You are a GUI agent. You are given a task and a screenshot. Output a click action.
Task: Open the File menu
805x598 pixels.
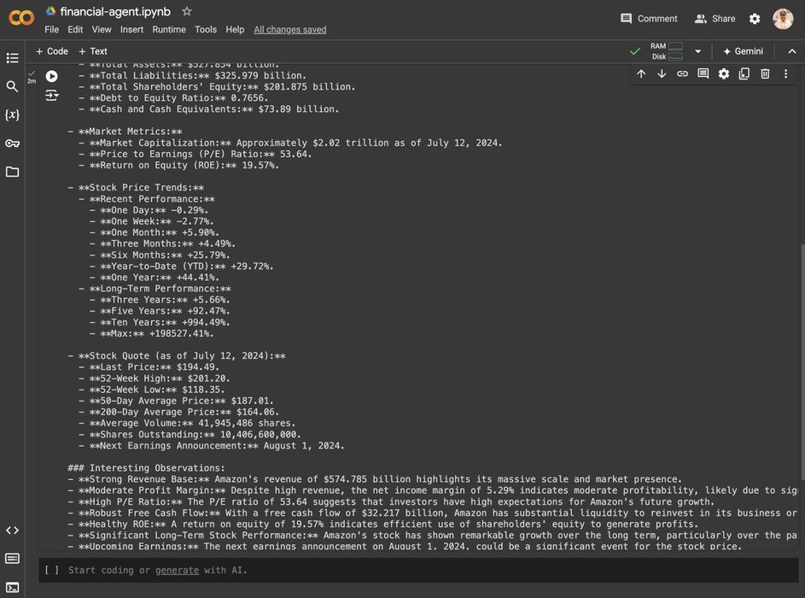pos(51,29)
